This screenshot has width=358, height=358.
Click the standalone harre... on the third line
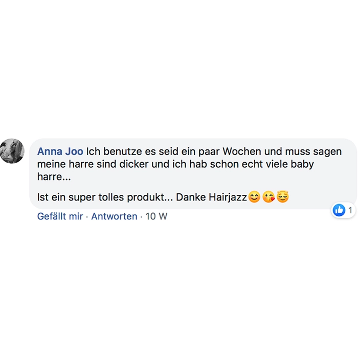tap(54, 177)
